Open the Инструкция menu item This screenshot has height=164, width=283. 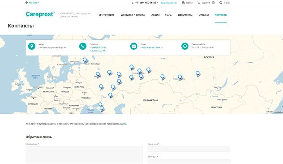click(106, 15)
